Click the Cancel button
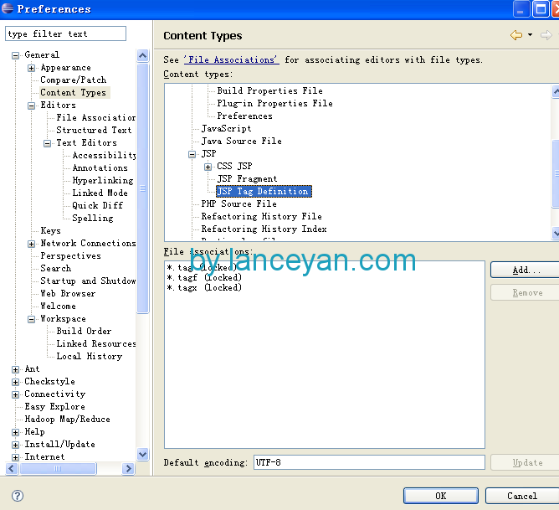This screenshot has height=510, width=559. click(x=522, y=496)
